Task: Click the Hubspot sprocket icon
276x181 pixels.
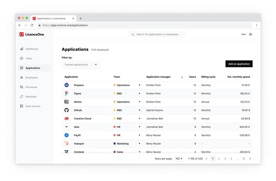Action: (67, 143)
